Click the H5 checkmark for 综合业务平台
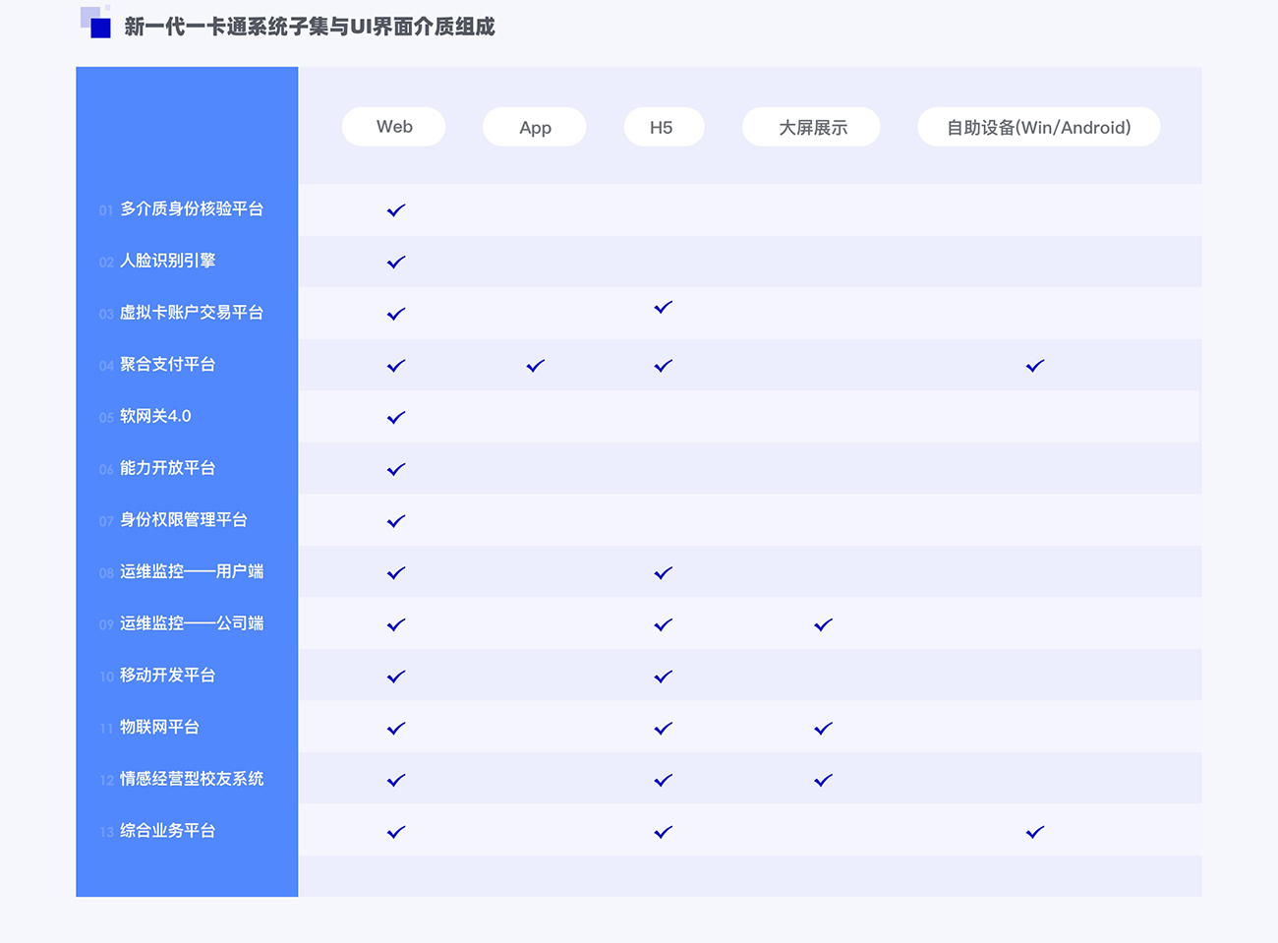This screenshot has width=1278, height=943. pos(664,832)
